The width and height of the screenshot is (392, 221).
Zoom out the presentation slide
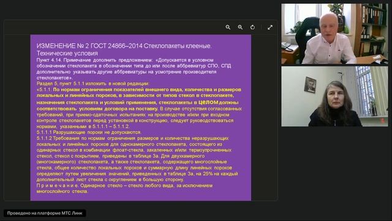pos(228,27)
